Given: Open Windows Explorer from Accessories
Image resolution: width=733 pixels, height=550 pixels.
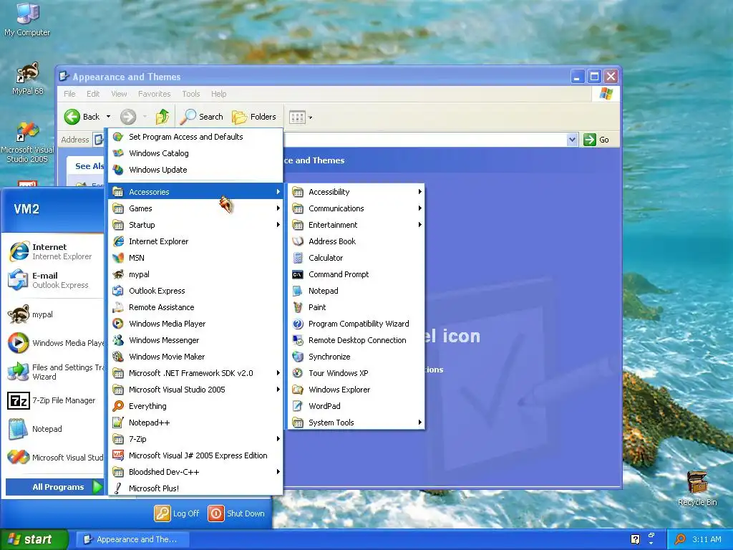Looking at the screenshot, I should coord(356,389).
